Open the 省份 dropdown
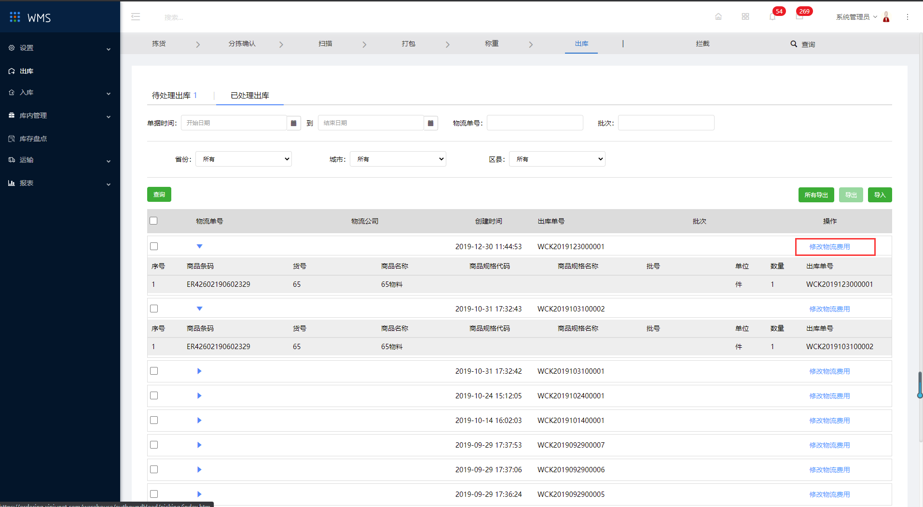Viewport: 923px width, 507px height. [x=244, y=159]
